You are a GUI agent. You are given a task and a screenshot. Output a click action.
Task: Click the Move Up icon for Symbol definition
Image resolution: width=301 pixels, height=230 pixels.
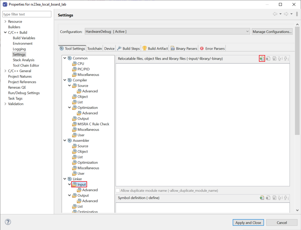point(280,198)
